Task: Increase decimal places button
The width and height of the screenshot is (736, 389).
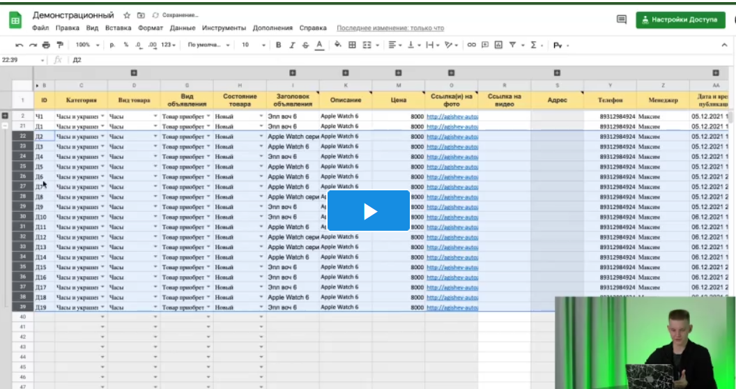Action: 152,45
